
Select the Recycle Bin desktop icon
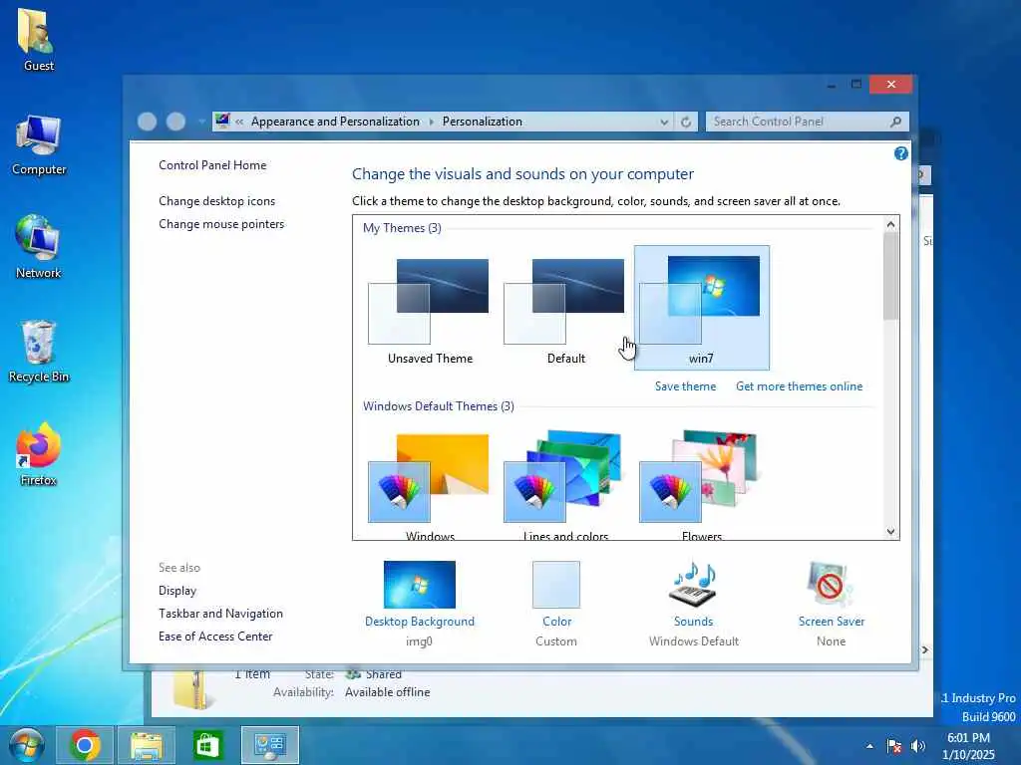coord(39,352)
